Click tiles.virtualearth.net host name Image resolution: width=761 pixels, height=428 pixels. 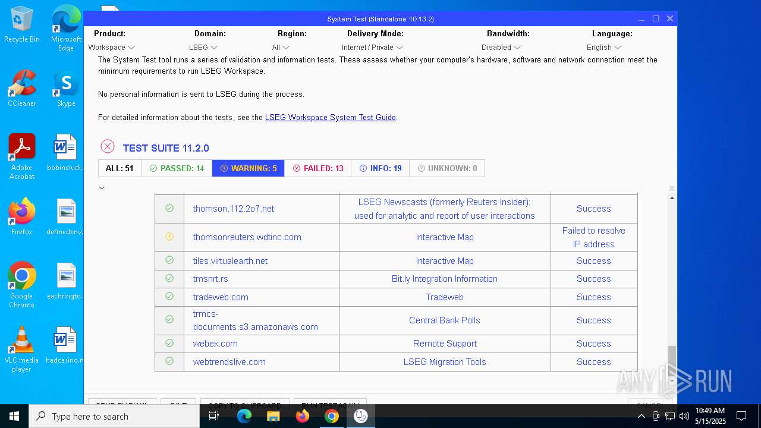(230, 261)
